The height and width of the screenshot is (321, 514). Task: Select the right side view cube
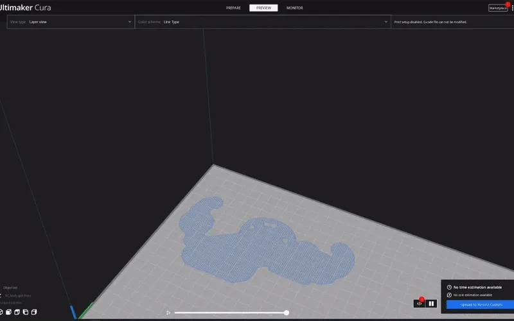[34, 312]
